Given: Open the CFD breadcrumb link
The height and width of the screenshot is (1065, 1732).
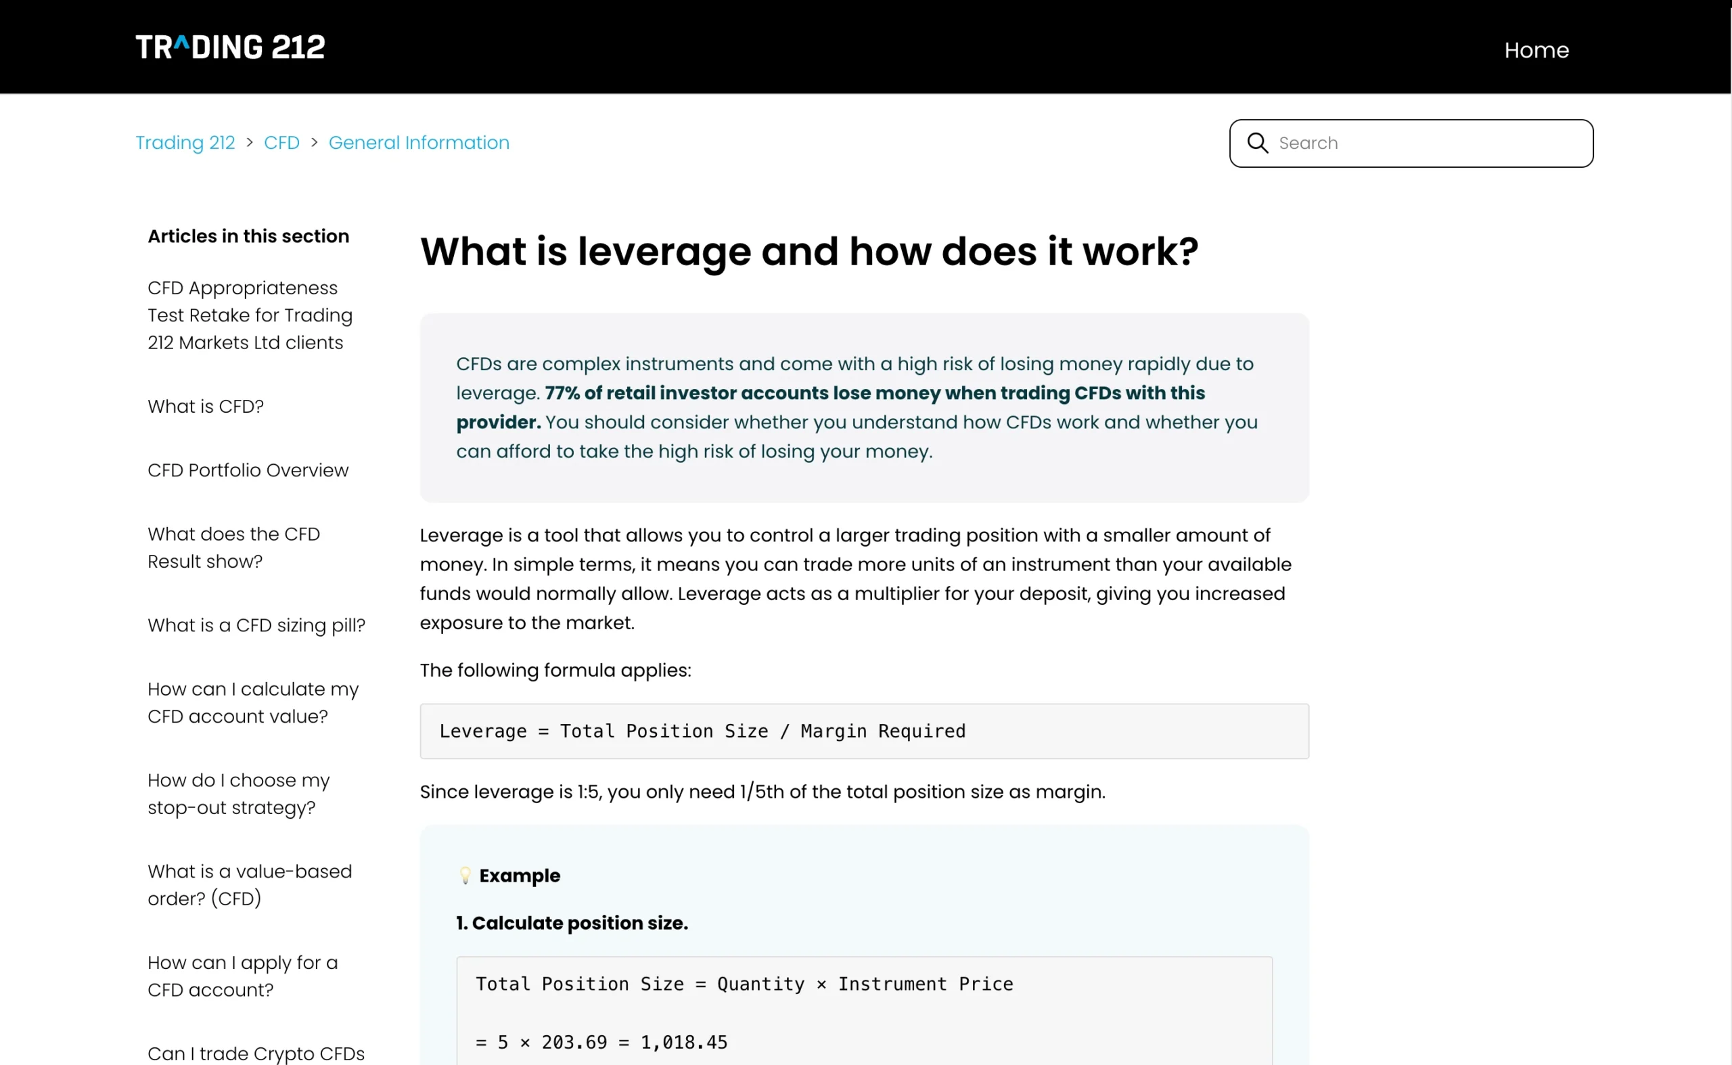Looking at the screenshot, I should (281, 142).
